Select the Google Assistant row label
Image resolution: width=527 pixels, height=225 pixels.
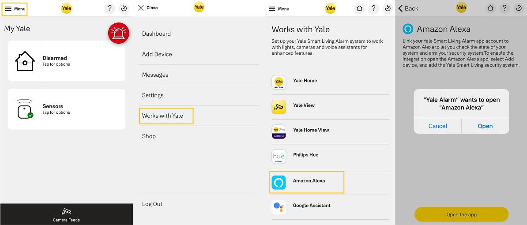312,206
